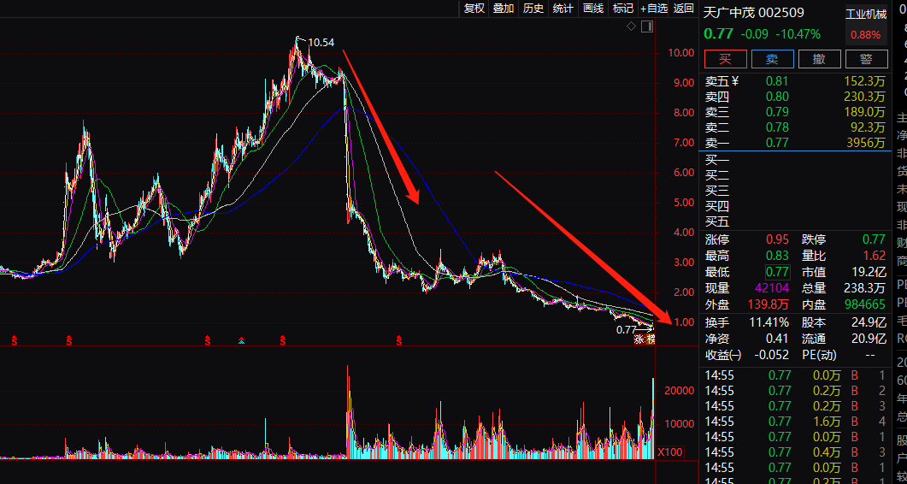Click the red 买 buy button
Viewport: 907px width, 484px height.
[x=725, y=59]
